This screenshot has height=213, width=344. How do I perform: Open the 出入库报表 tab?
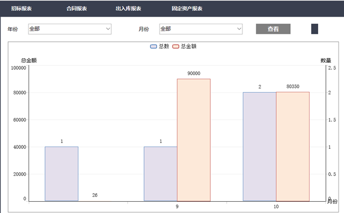tap(128, 9)
